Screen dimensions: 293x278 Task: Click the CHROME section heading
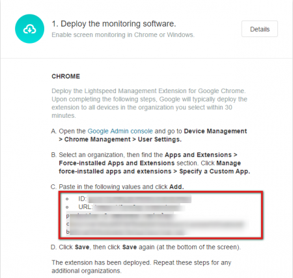point(66,76)
